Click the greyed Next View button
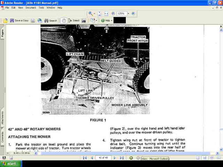Viewport: 223px width, 167px height. pos(138,158)
